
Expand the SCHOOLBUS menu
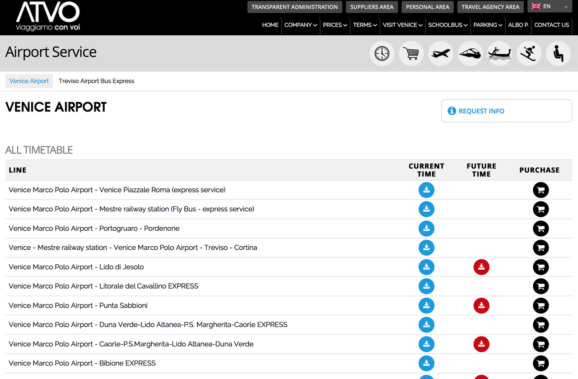(x=448, y=25)
